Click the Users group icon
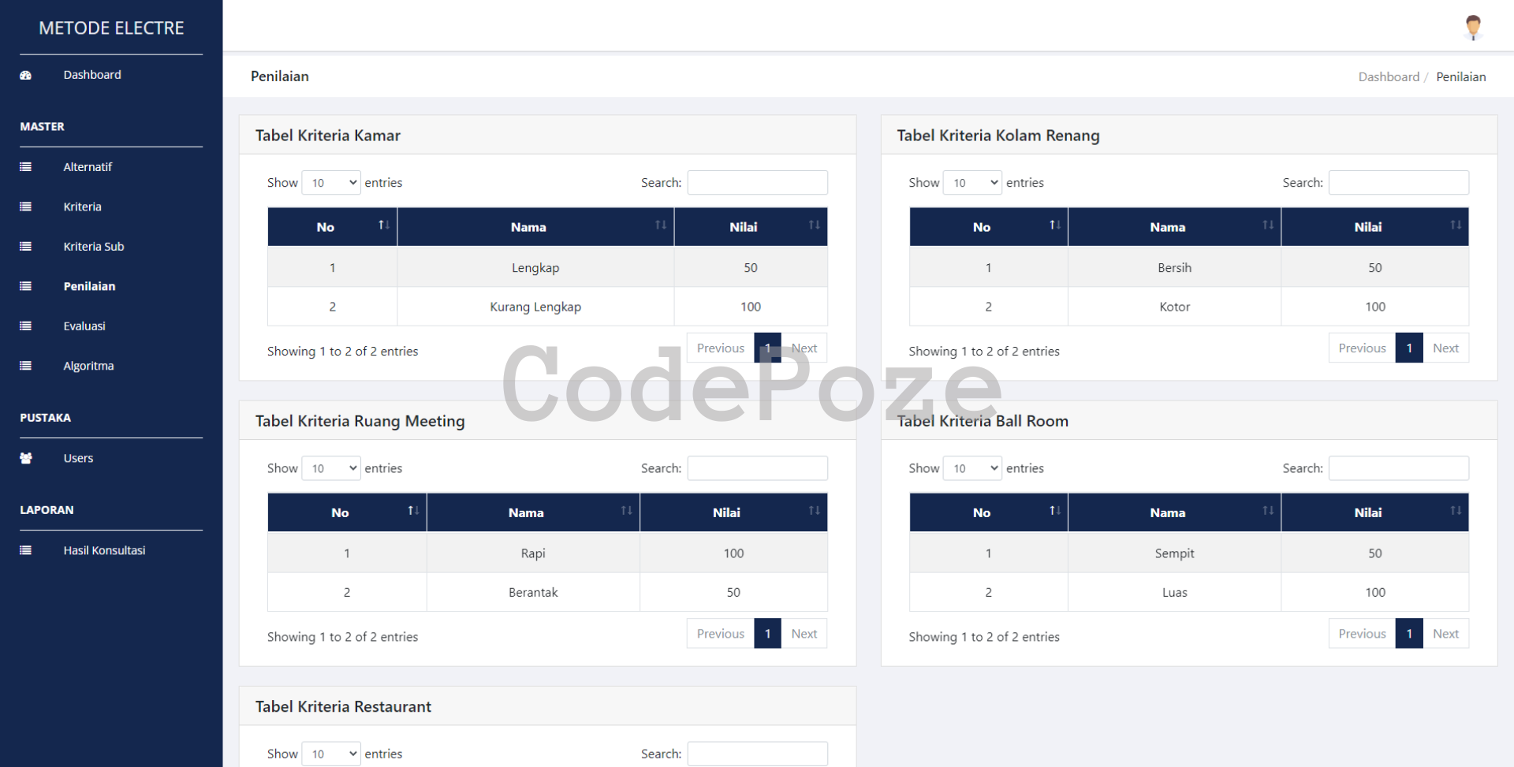 pyautogui.click(x=25, y=459)
